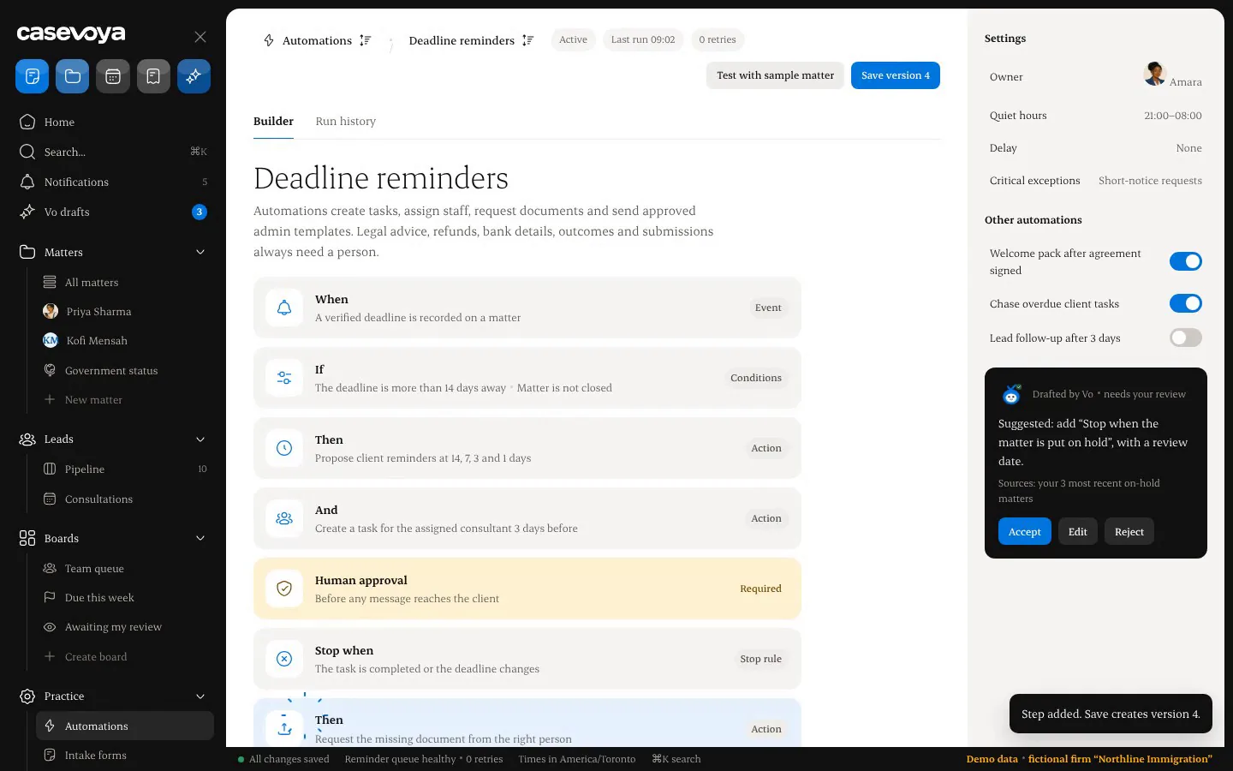Collapse the Boards section chevron

tap(200, 538)
